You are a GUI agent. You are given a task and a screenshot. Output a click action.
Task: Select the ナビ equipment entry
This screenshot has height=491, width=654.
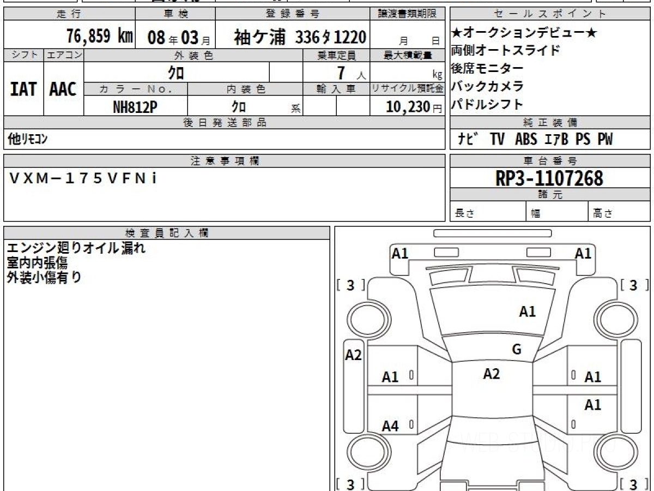[468, 140]
